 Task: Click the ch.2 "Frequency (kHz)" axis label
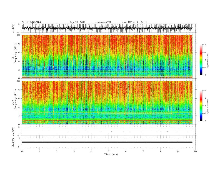click(15, 99)
